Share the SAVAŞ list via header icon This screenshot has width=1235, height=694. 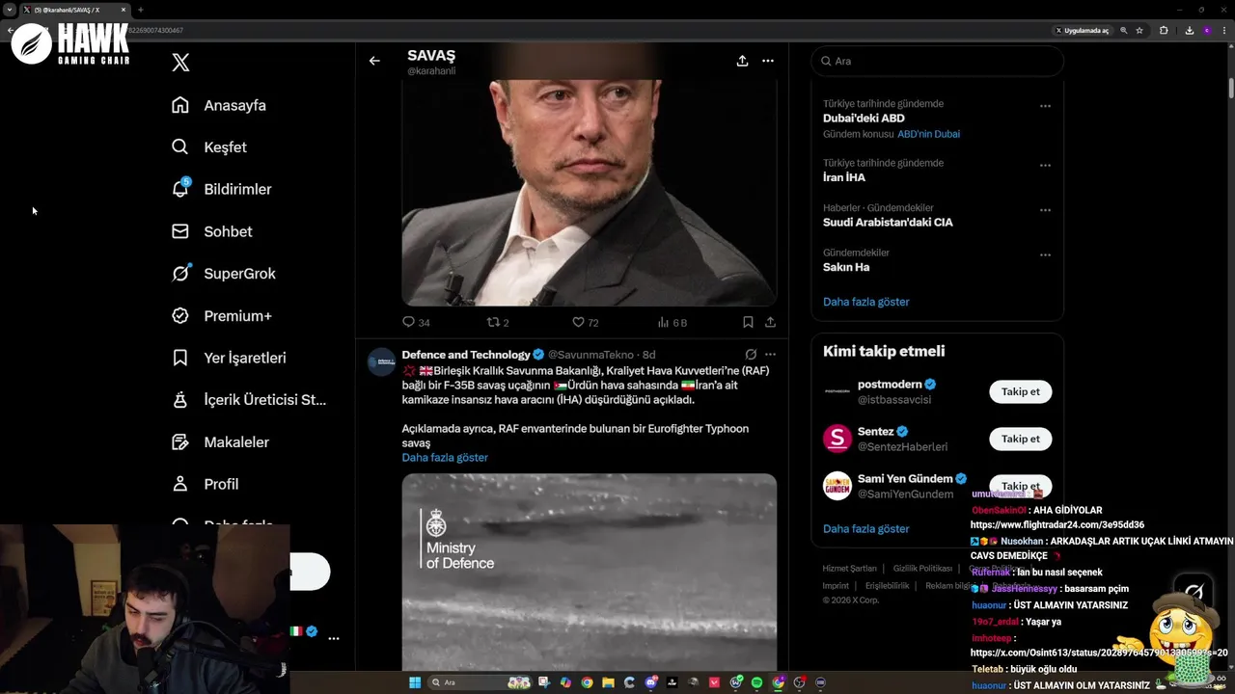[742, 61]
